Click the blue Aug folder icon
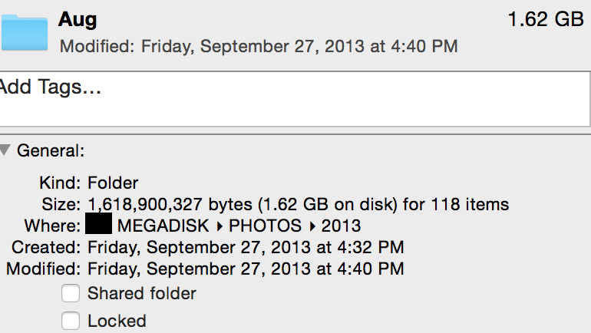The image size is (591, 333). pyautogui.click(x=25, y=33)
